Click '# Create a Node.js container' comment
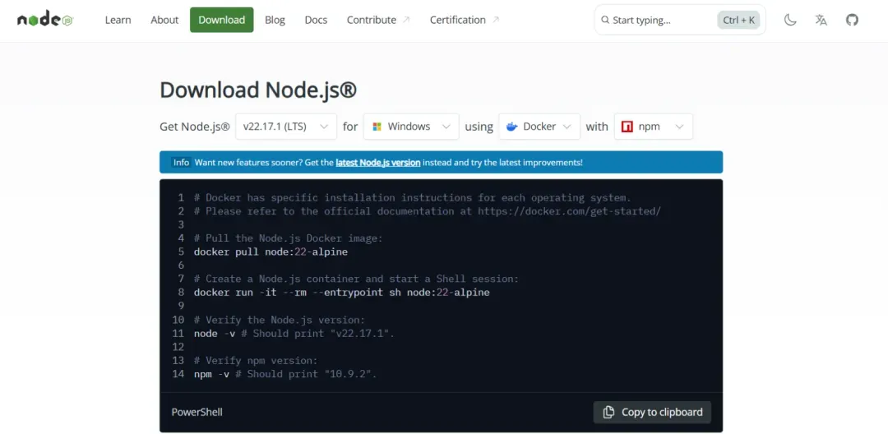 [x=356, y=279]
